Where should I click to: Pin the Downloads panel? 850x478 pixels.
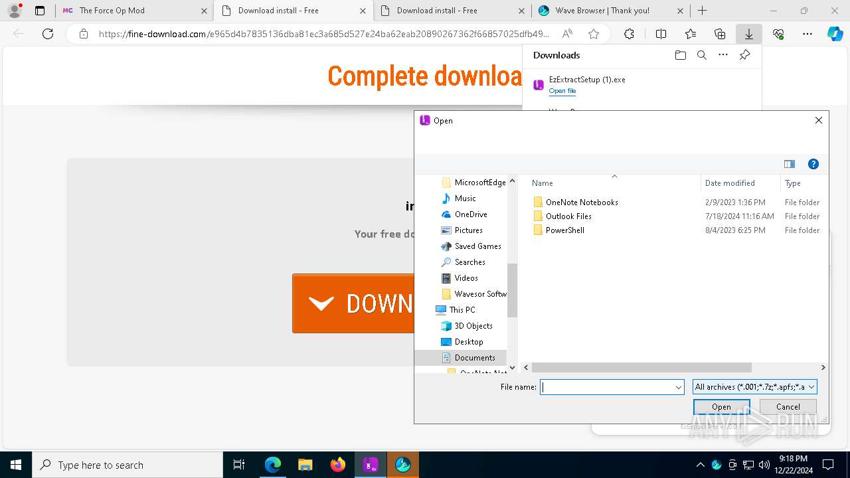pos(744,55)
